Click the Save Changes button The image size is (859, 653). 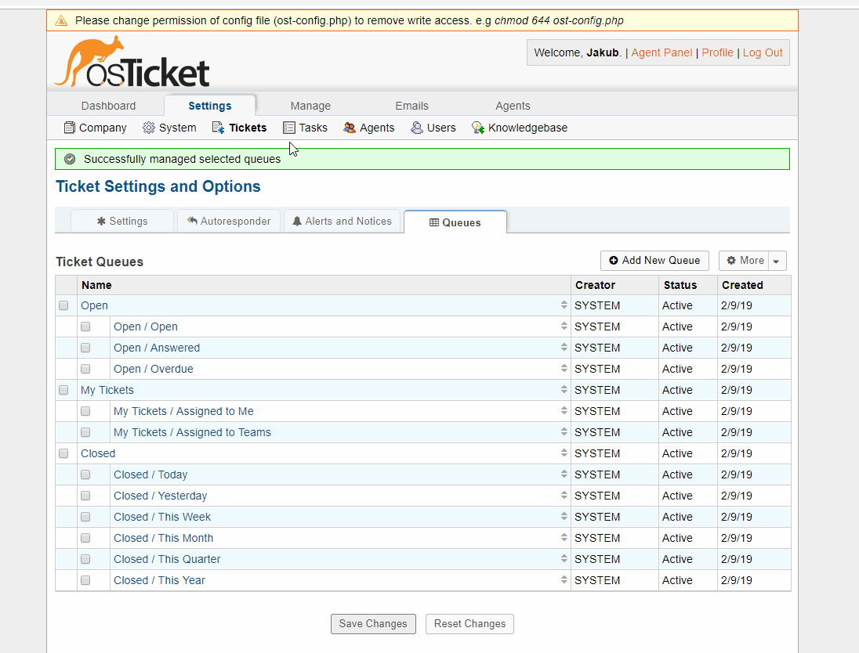point(373,624)
